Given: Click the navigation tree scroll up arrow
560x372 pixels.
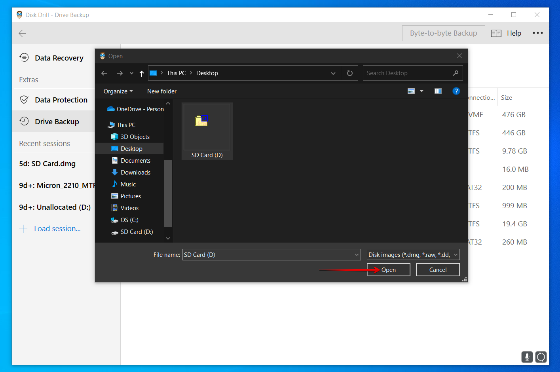Looking at the screenshot, I should (168, 103).
